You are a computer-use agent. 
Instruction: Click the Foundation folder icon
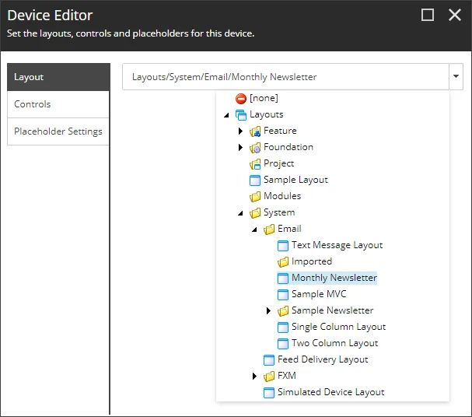(255, 148)
